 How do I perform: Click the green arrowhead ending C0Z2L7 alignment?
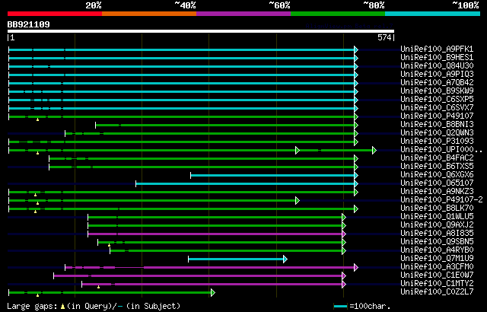click(x=213, y=292)
